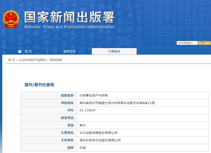Follow the 从业机构和产品查询 breadcrumb link
This screenshot has height=153, width=211.
coord(32,60)
